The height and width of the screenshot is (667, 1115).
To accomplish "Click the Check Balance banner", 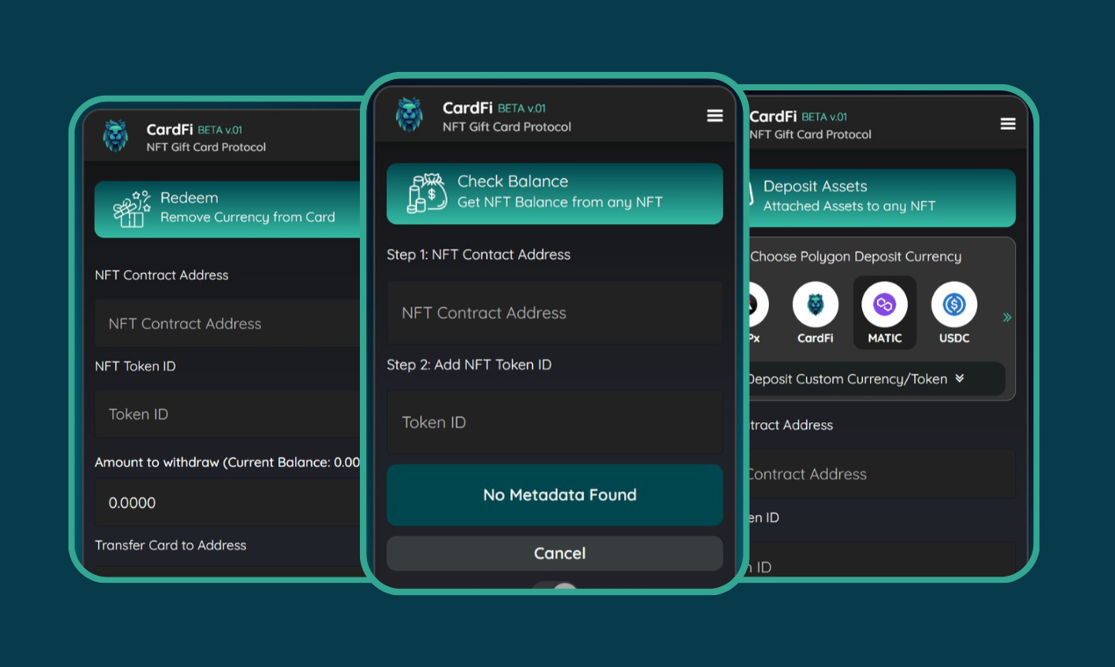I will [x=555, y=193].
